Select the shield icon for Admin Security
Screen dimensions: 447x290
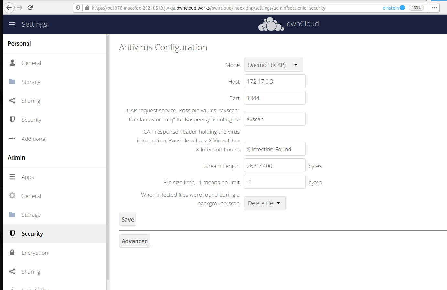point(12,233)
